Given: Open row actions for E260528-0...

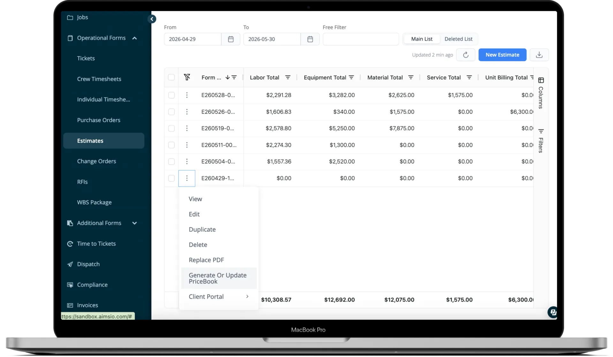Looking at the screenshot, I should click(187, 95).
